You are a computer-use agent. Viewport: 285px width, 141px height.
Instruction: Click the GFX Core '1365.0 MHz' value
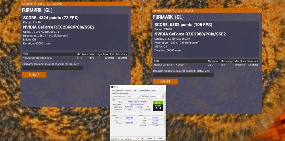pos(129,118)
